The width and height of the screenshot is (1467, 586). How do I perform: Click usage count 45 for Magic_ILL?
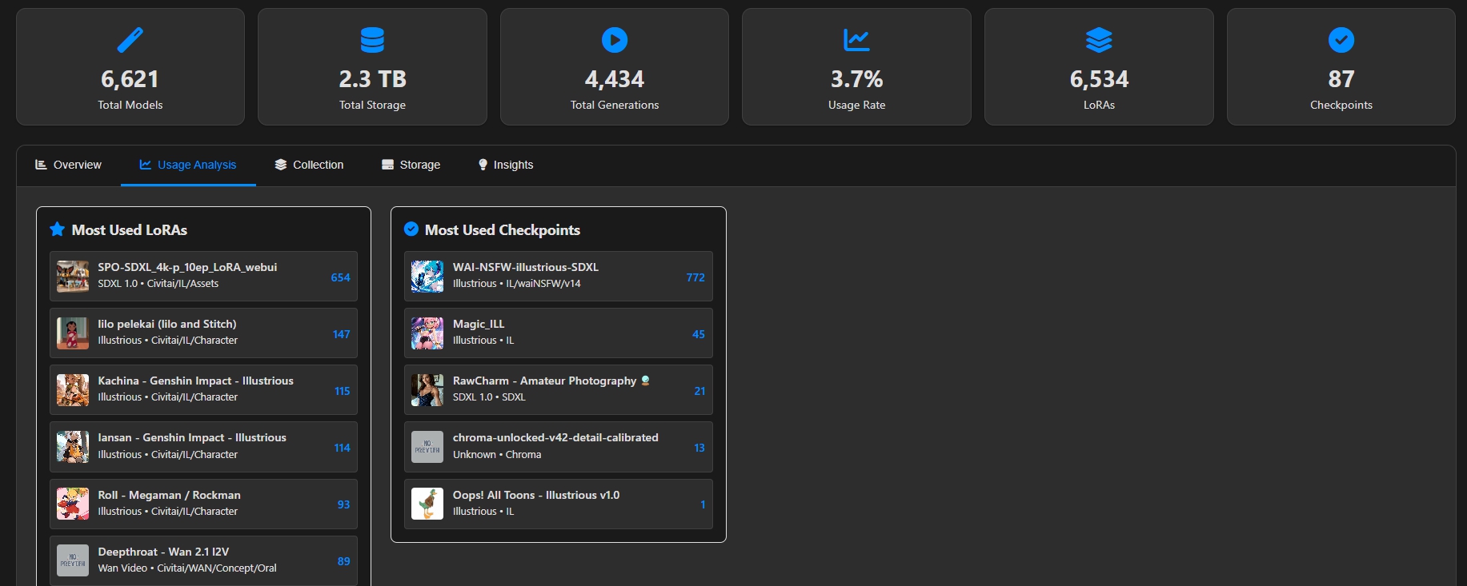point(699,334)
